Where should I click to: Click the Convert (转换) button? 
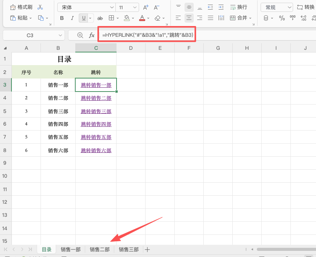306,7
